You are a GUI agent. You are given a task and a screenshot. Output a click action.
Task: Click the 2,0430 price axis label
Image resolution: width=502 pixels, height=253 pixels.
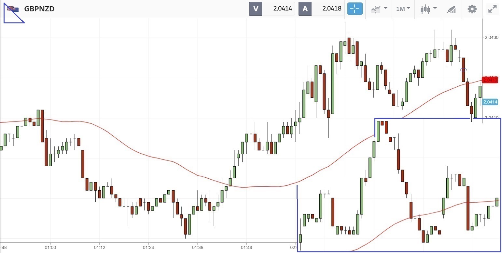[491, 38]
